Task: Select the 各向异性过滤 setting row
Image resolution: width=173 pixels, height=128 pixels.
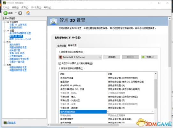Action: 107,78
